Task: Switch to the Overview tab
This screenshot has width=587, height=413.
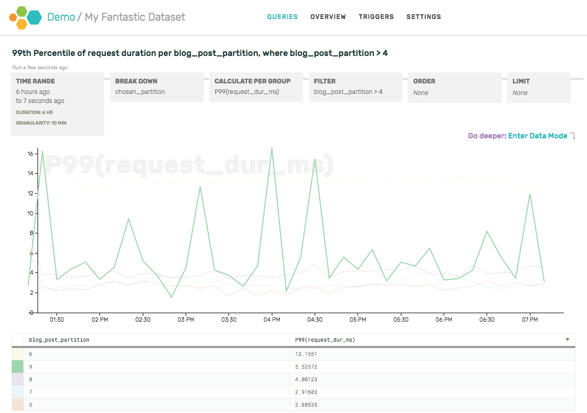Action: [x=328, y=17]
